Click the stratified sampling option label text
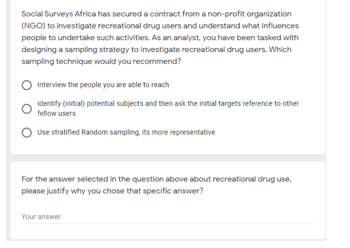 (x=126, y=132)
